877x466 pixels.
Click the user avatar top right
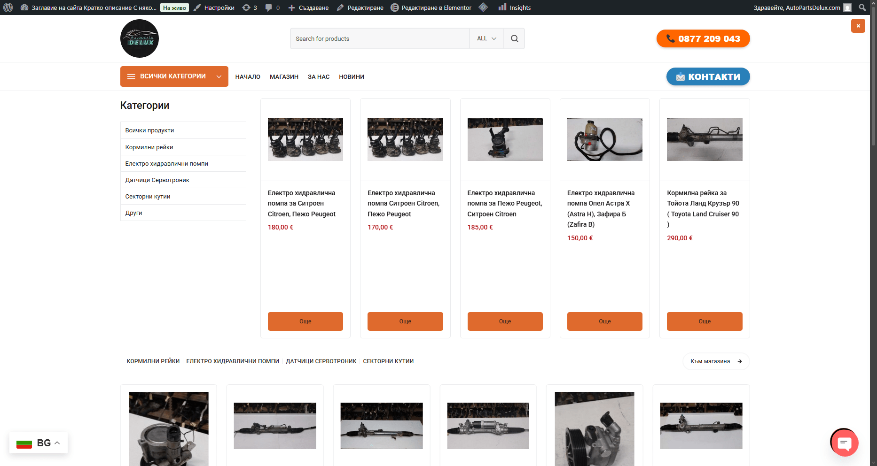click(x=847, y=7)
